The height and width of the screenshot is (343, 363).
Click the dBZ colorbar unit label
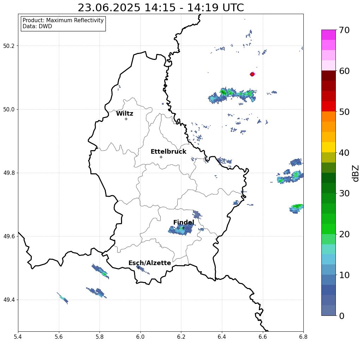coord(355,173)
